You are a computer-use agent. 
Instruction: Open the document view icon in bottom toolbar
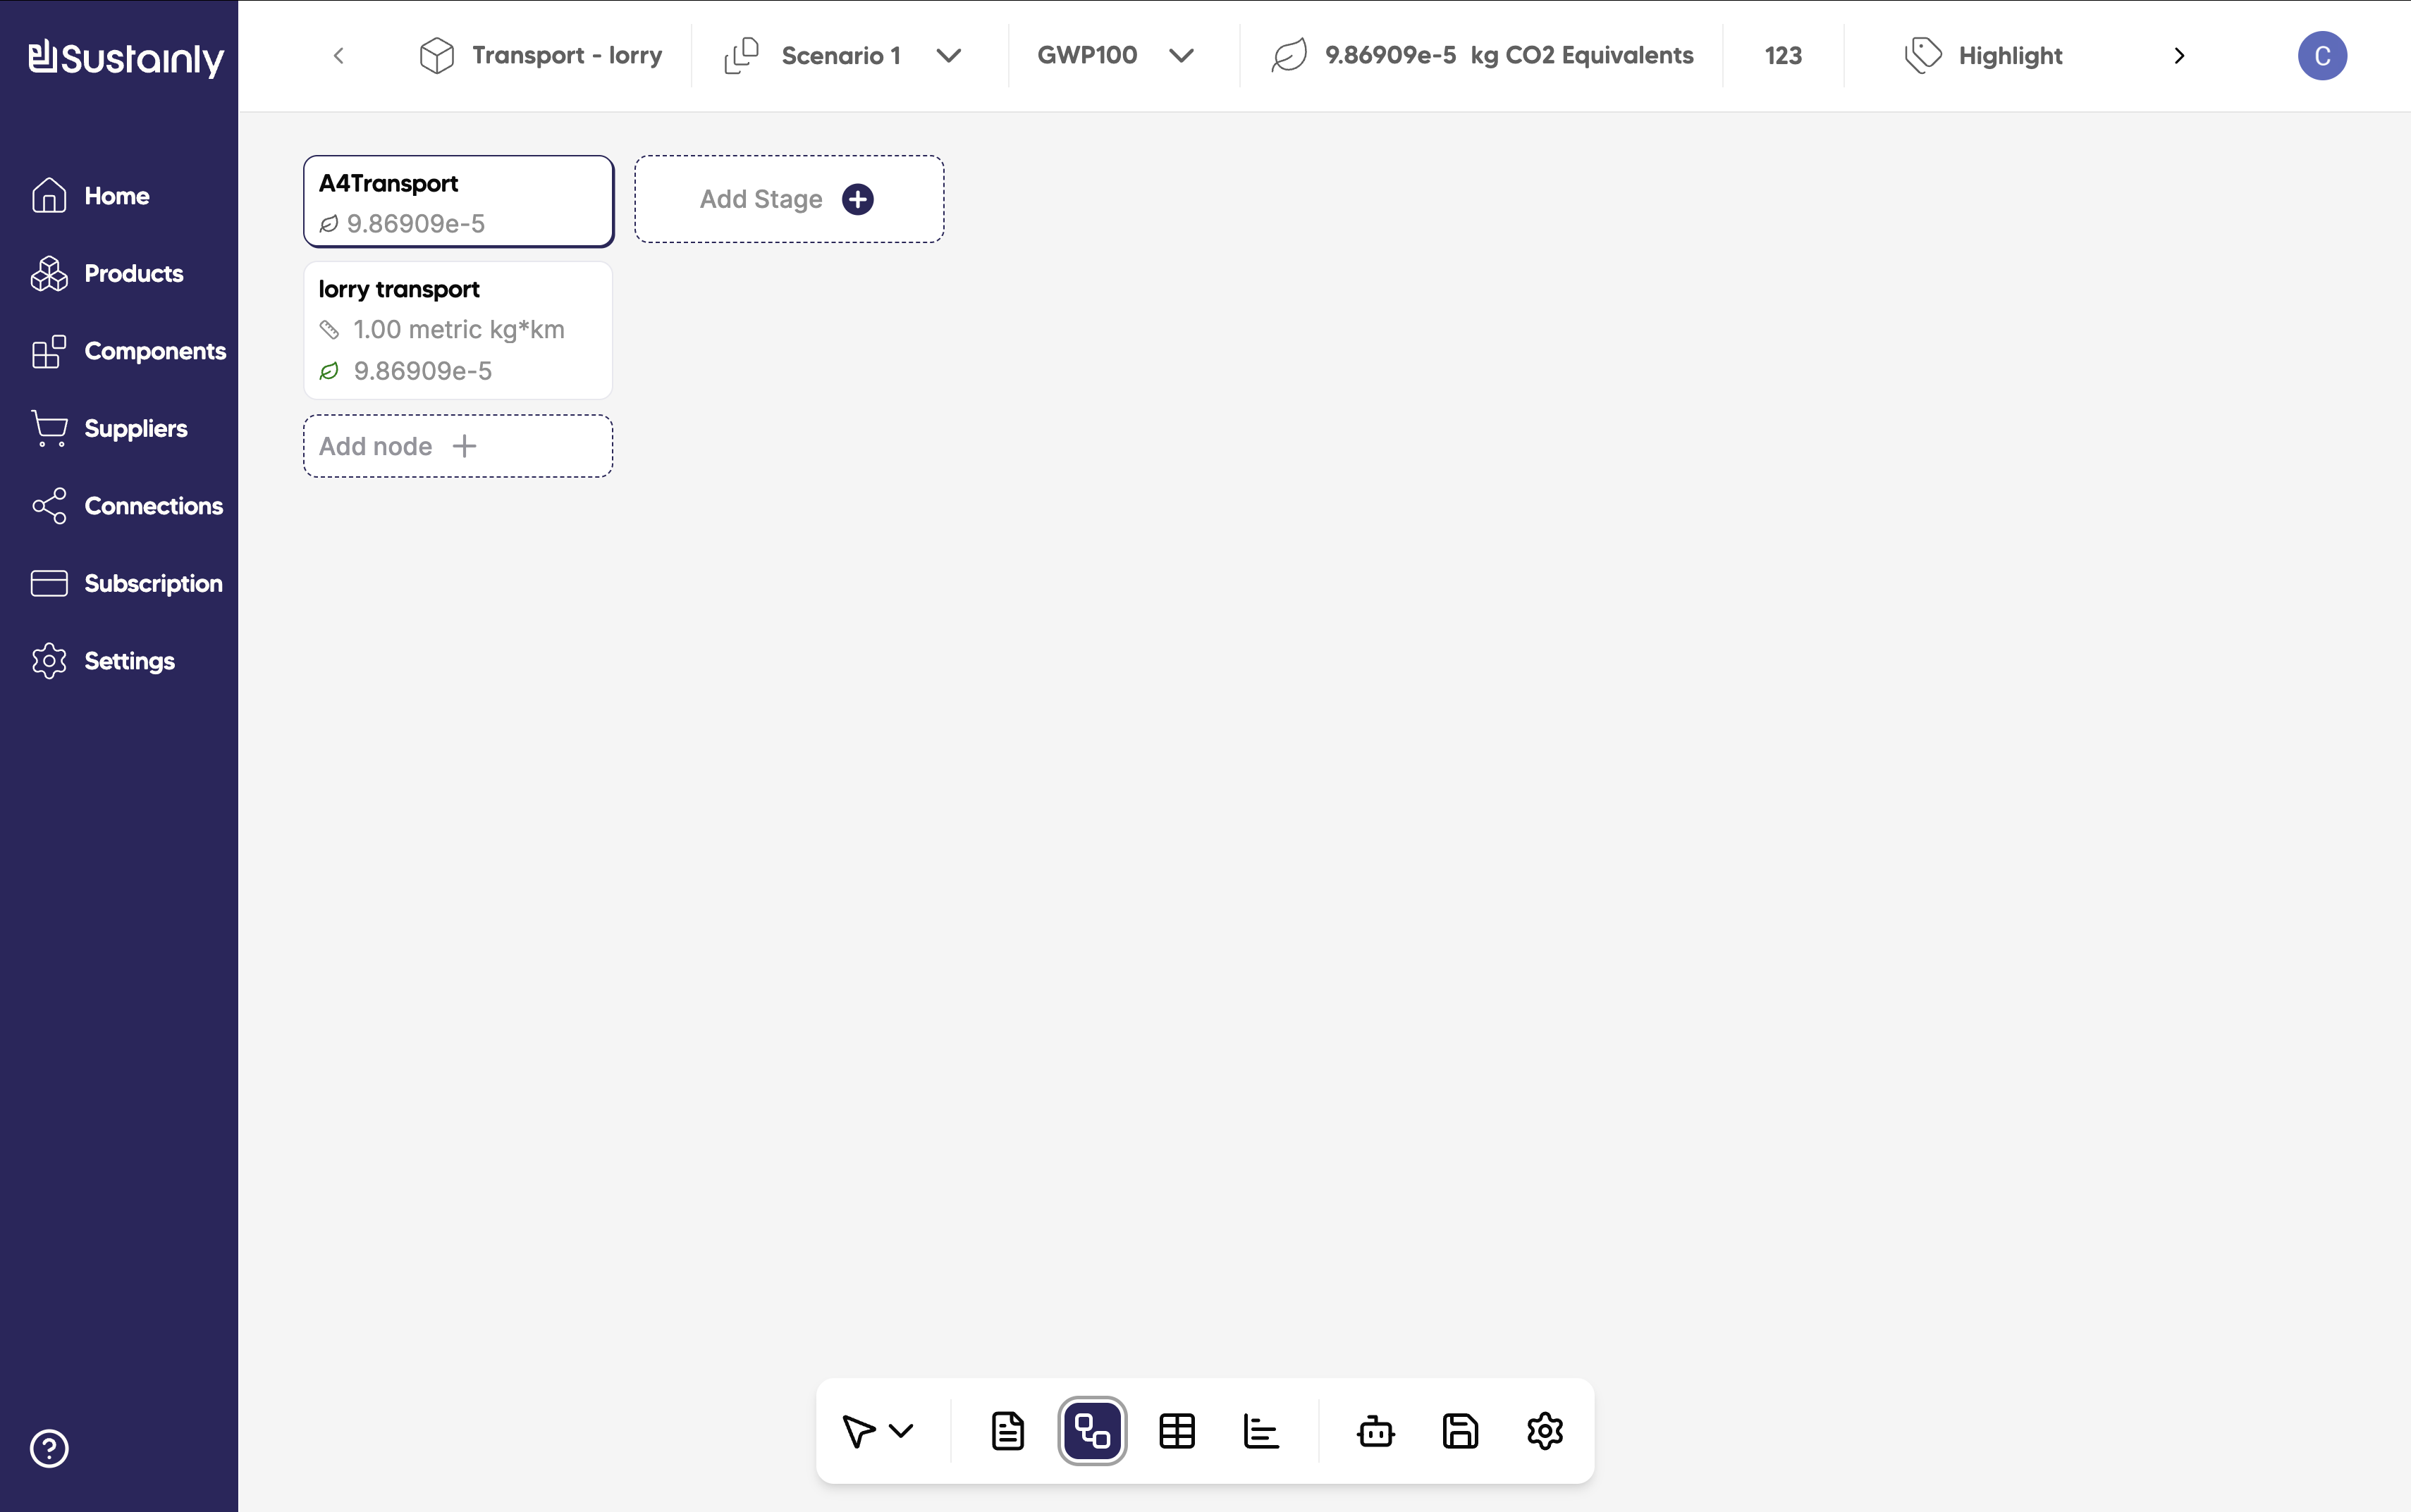click(1007, 1431)
